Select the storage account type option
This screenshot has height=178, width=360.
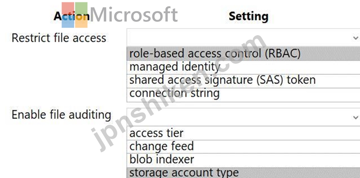(243, 173)
